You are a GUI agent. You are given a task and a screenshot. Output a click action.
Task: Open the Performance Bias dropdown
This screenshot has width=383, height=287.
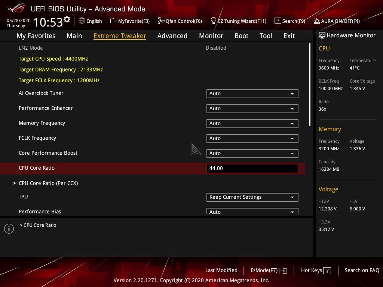252,212
